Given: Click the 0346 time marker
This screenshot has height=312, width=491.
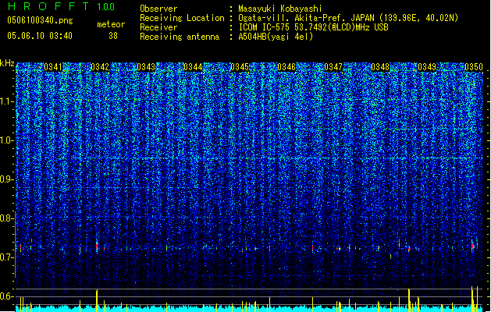Looking at the screenshot, I should point(286,67).
